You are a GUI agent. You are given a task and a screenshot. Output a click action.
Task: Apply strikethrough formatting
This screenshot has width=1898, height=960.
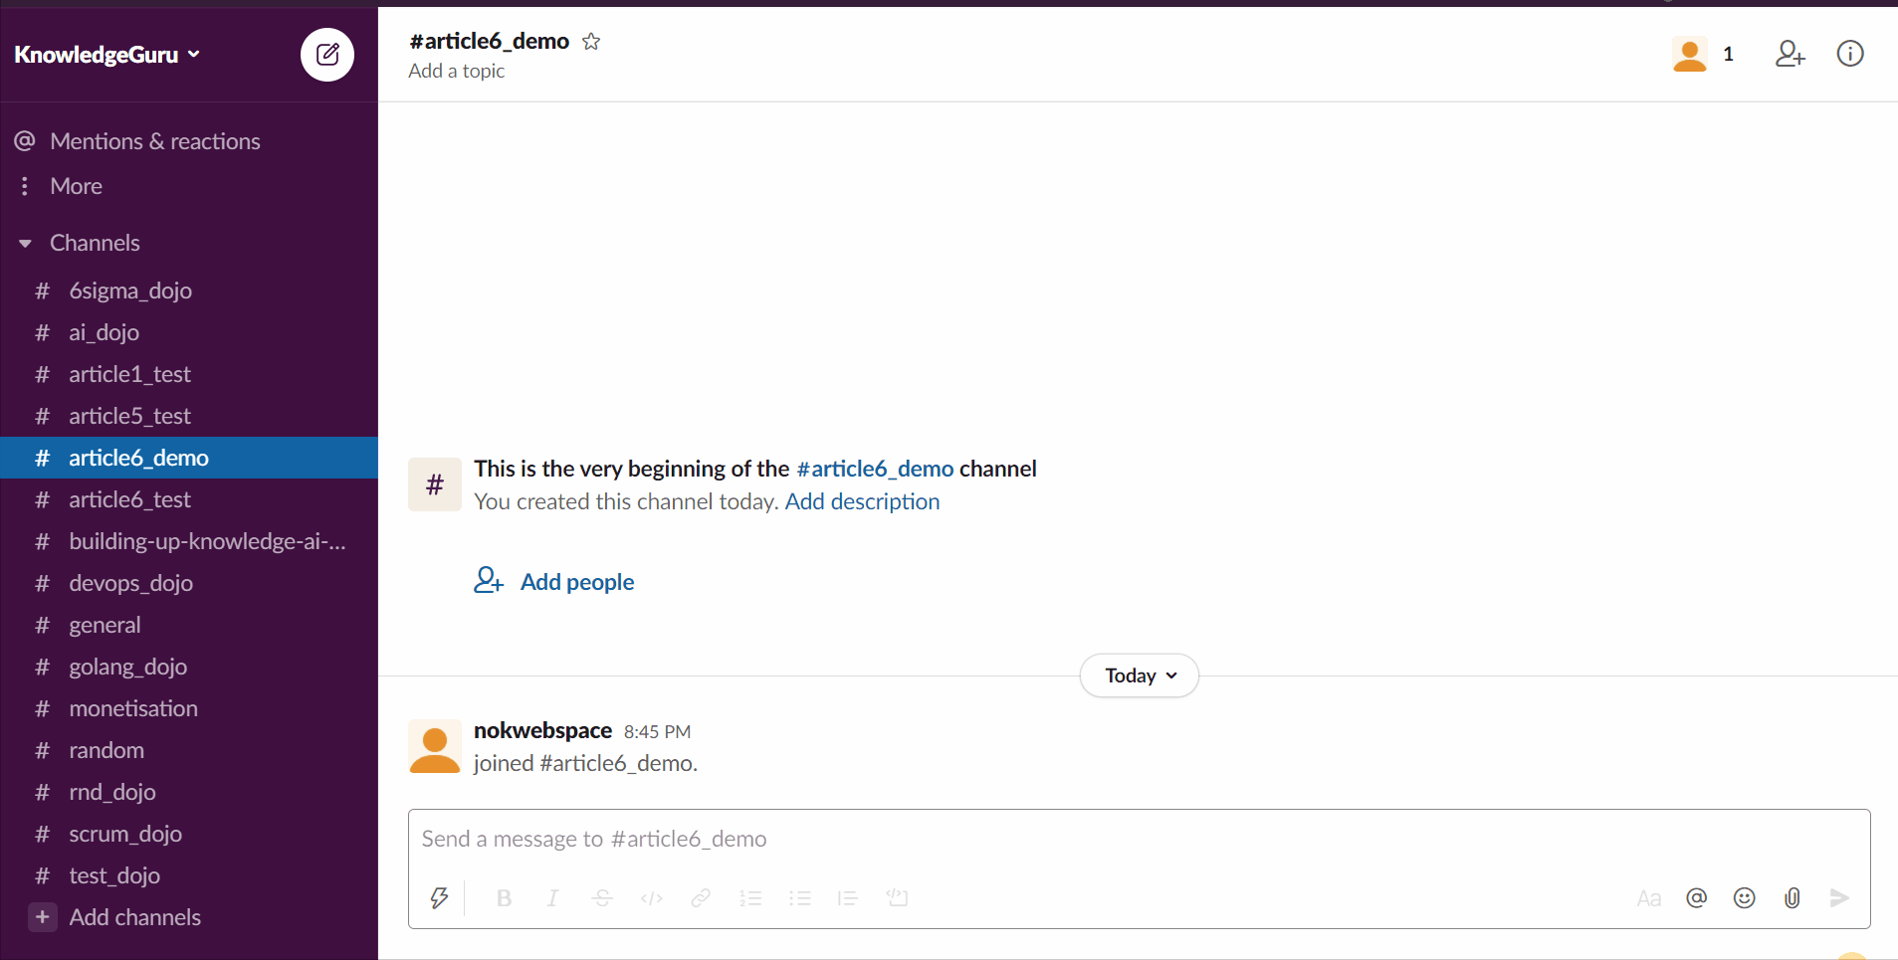point(602,898)
